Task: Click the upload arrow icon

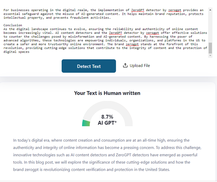Action: pos(125,66)
